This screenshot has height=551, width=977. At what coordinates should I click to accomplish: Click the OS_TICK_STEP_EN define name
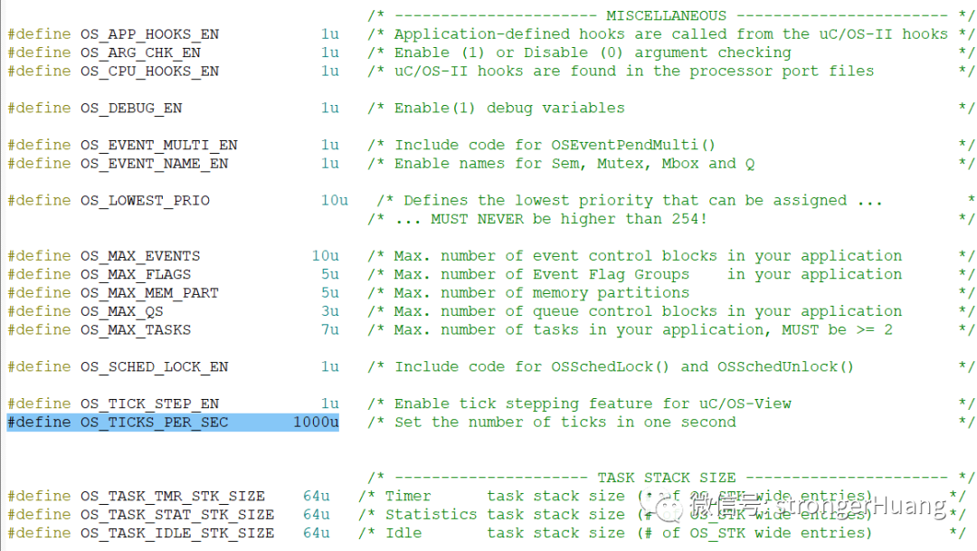(149, 404)
